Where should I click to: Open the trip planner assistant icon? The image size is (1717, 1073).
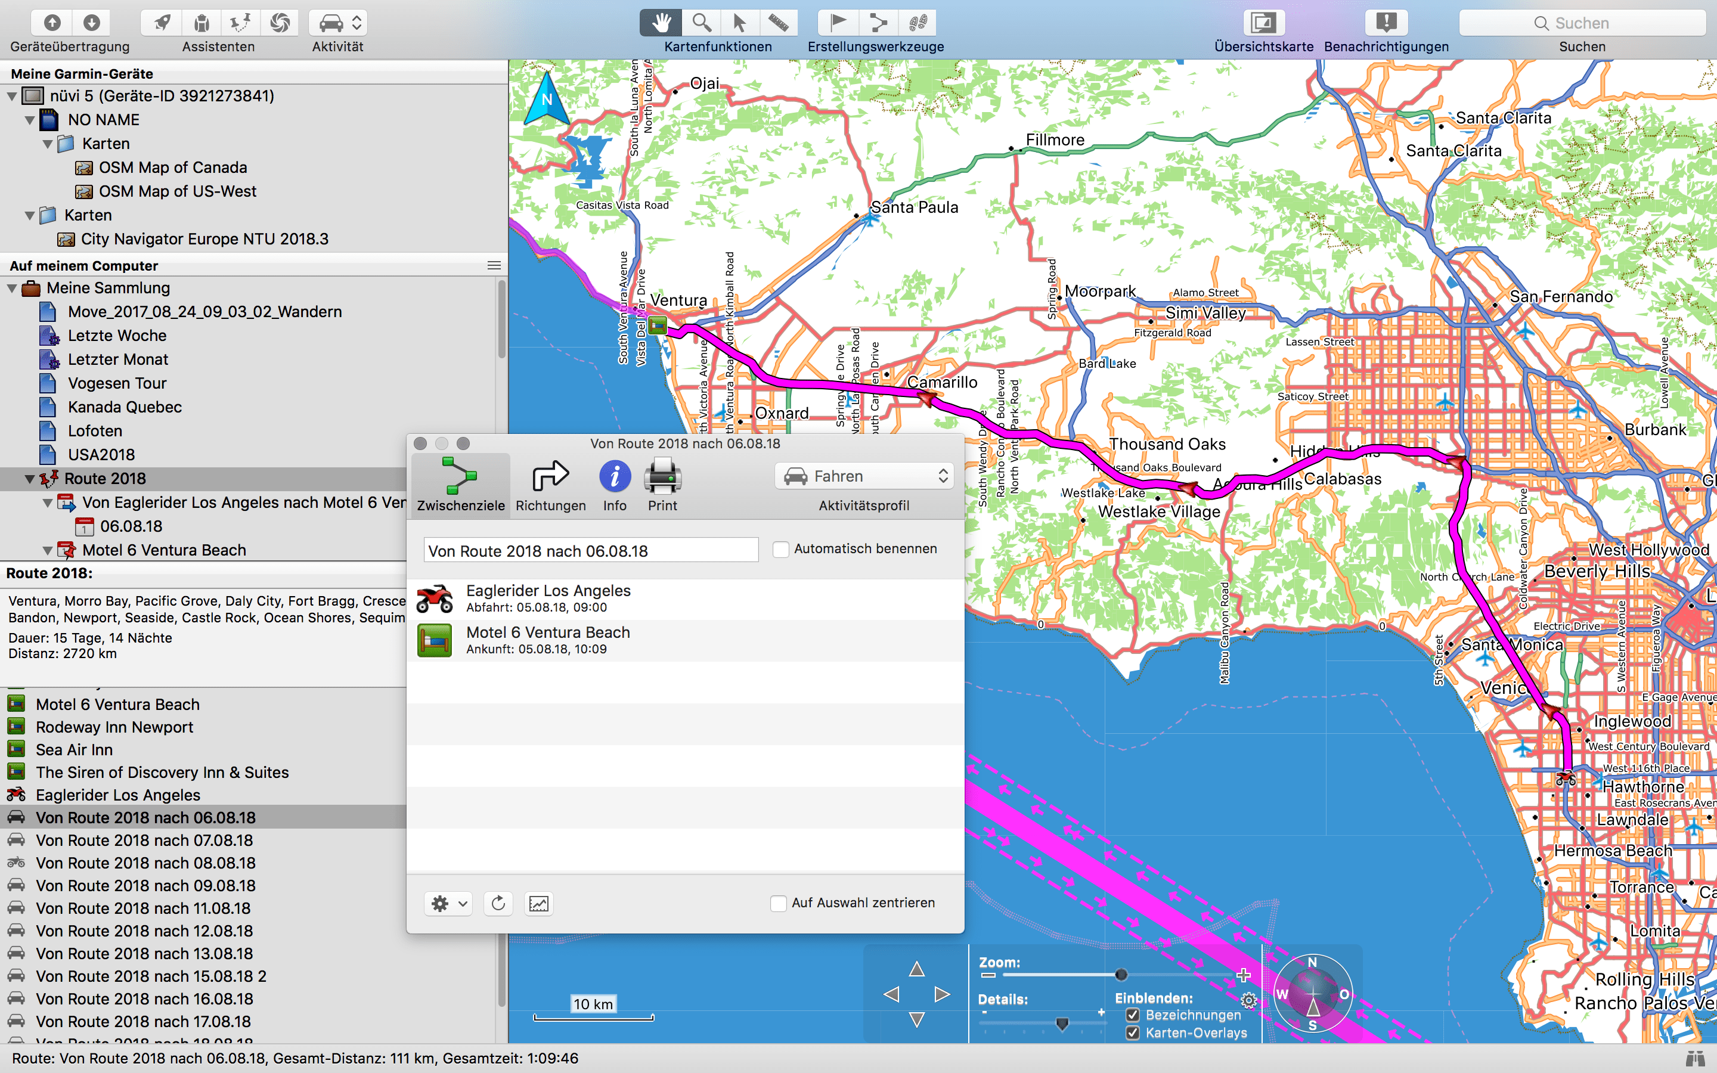pyautogui.click(x=162, y=23)
